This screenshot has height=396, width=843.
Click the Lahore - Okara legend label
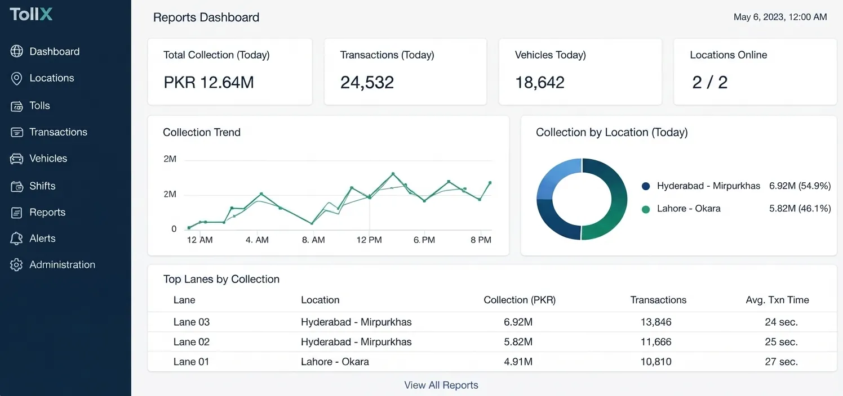pyautogui.click(x=689, y=209)
